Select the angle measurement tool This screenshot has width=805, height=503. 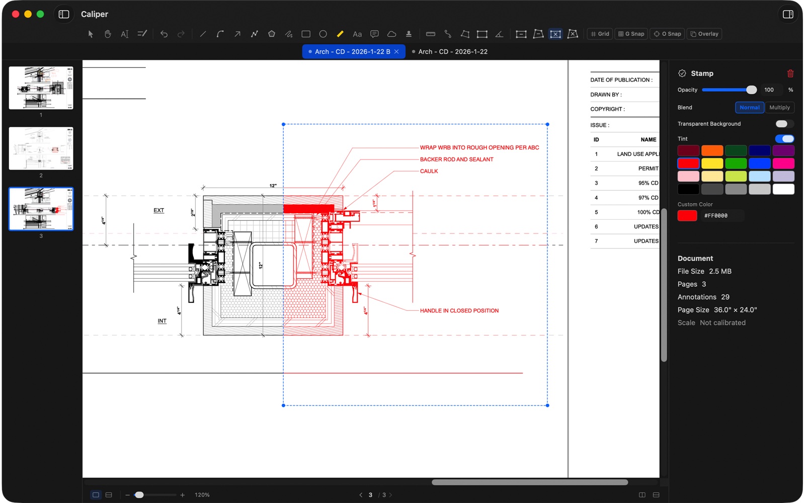click(x=499, y=34)
